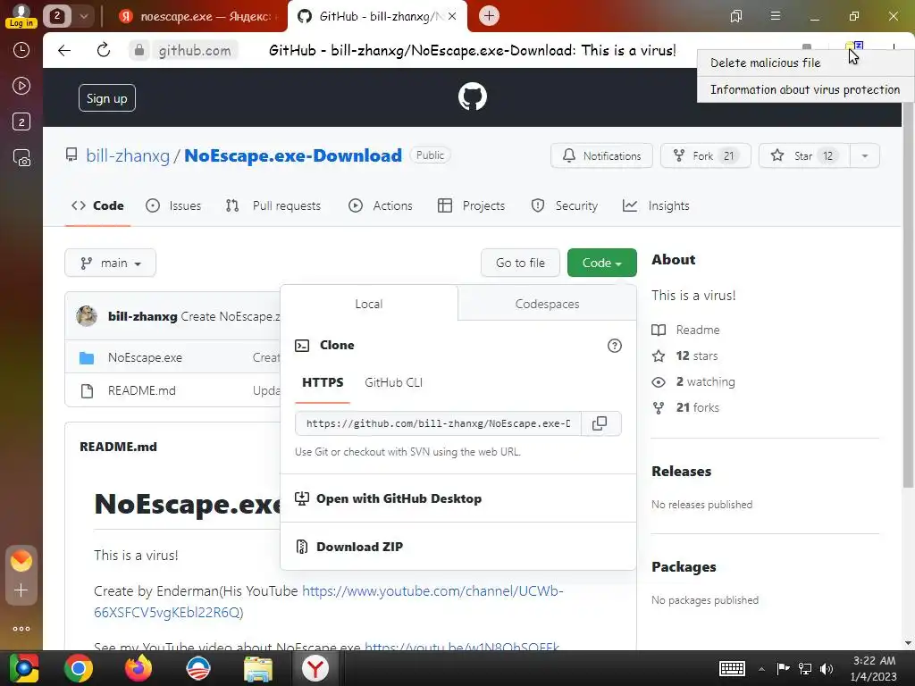Click Go to file button
The height and width of the screenshot is (686, 915).
tap(520, 264)
